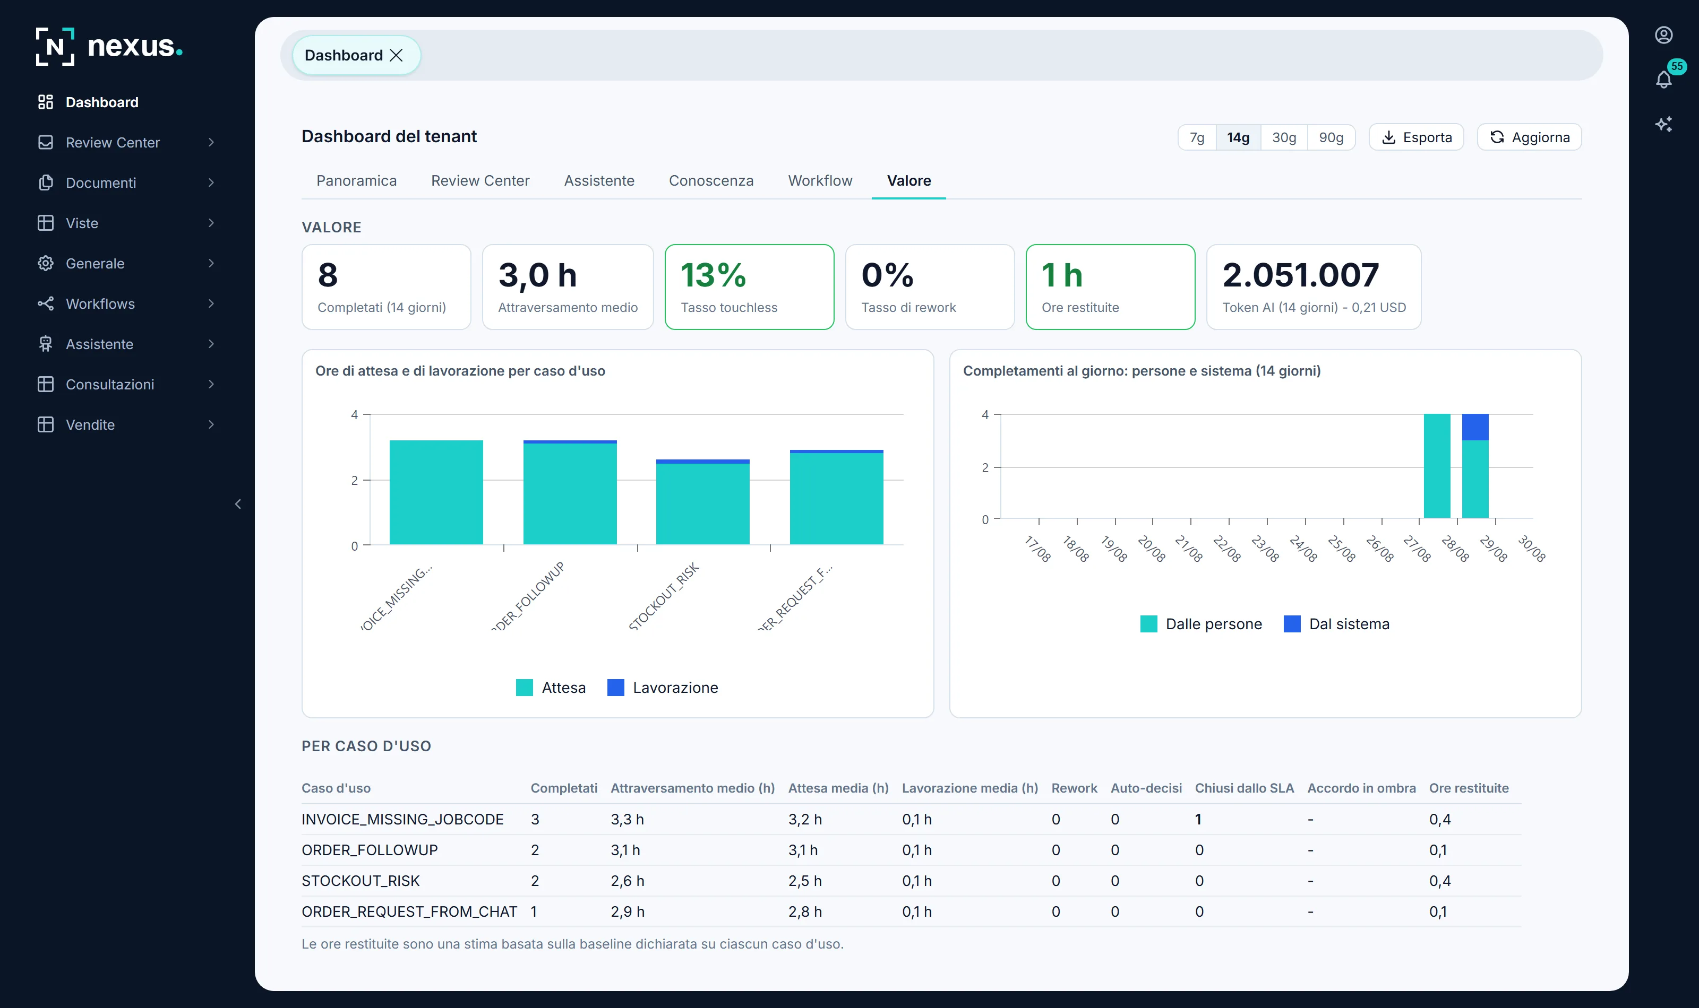
Task: Click the STOCKOUT_RISK table row
Action: click(x=911, y=880)
